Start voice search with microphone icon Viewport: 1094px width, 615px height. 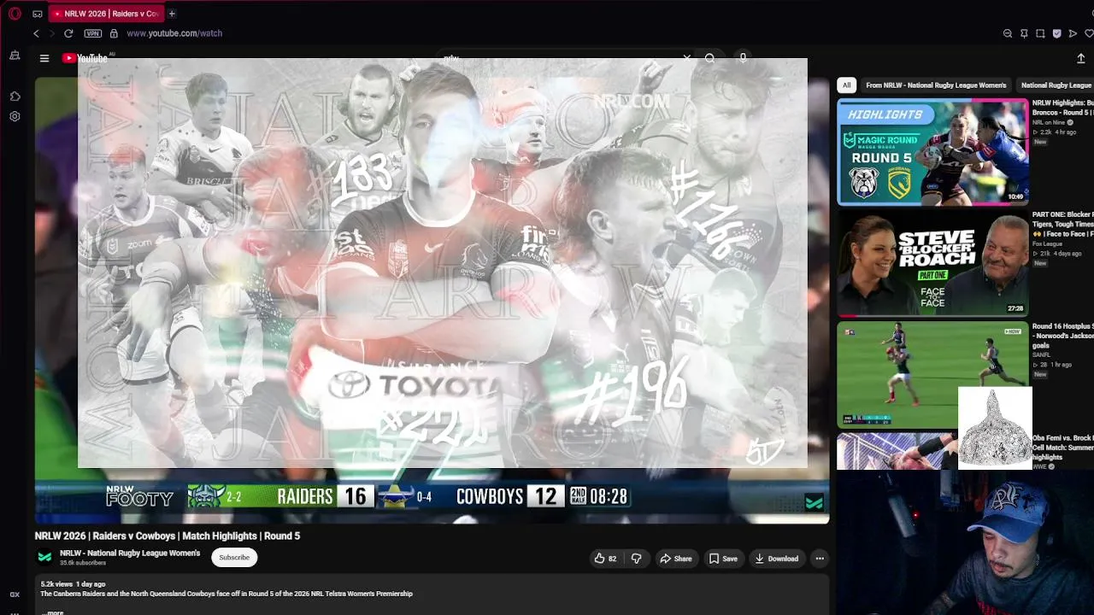point(743,58)
